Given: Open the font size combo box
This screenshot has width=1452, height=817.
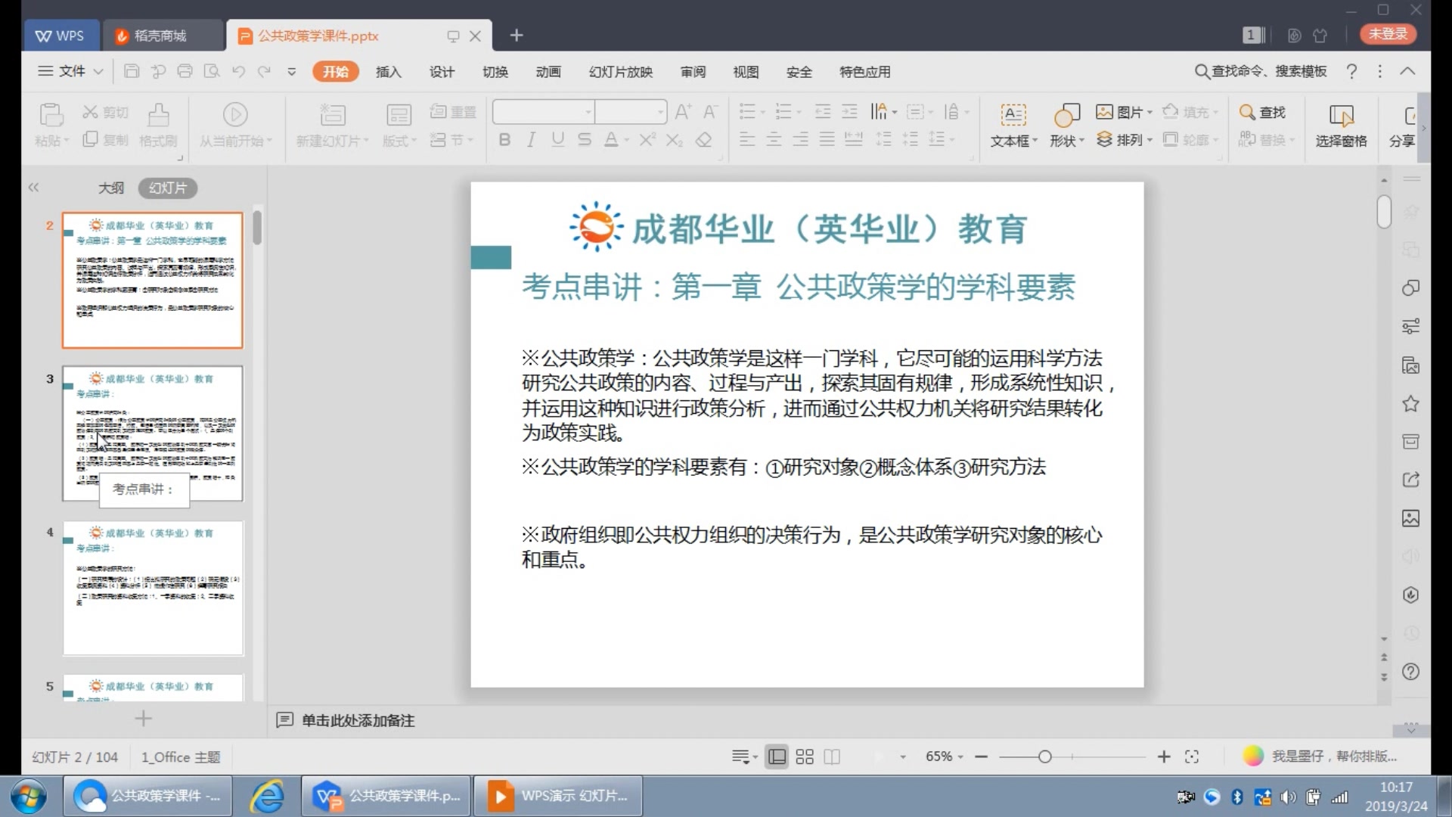Looking at the screenshot, I should coord(631,112).
